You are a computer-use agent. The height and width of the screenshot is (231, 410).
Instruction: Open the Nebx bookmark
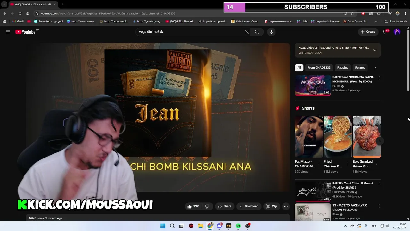pyautogui.click(x=302, y=21)
